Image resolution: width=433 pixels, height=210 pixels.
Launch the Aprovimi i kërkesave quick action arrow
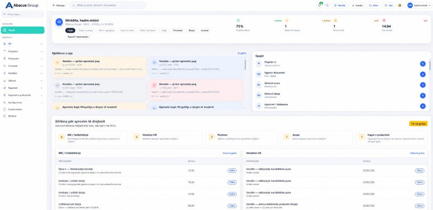[x=423, y=106]
